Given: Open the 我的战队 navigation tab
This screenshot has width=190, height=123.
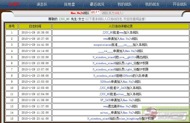Looking at the screenshot, I should [124, 4].
